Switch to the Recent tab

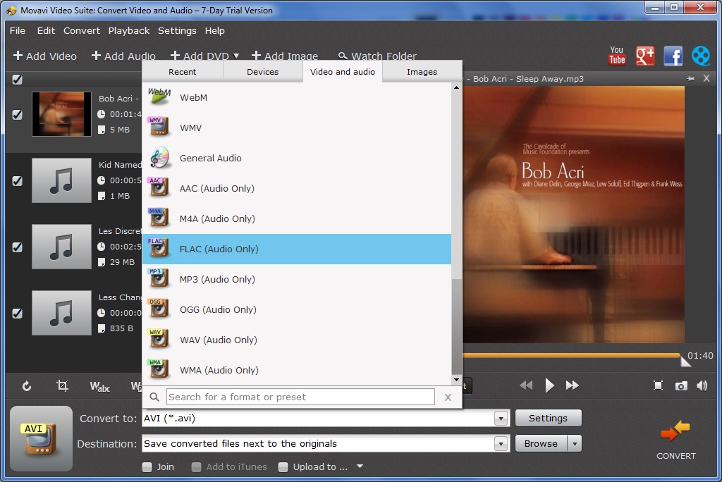[183, 72]
